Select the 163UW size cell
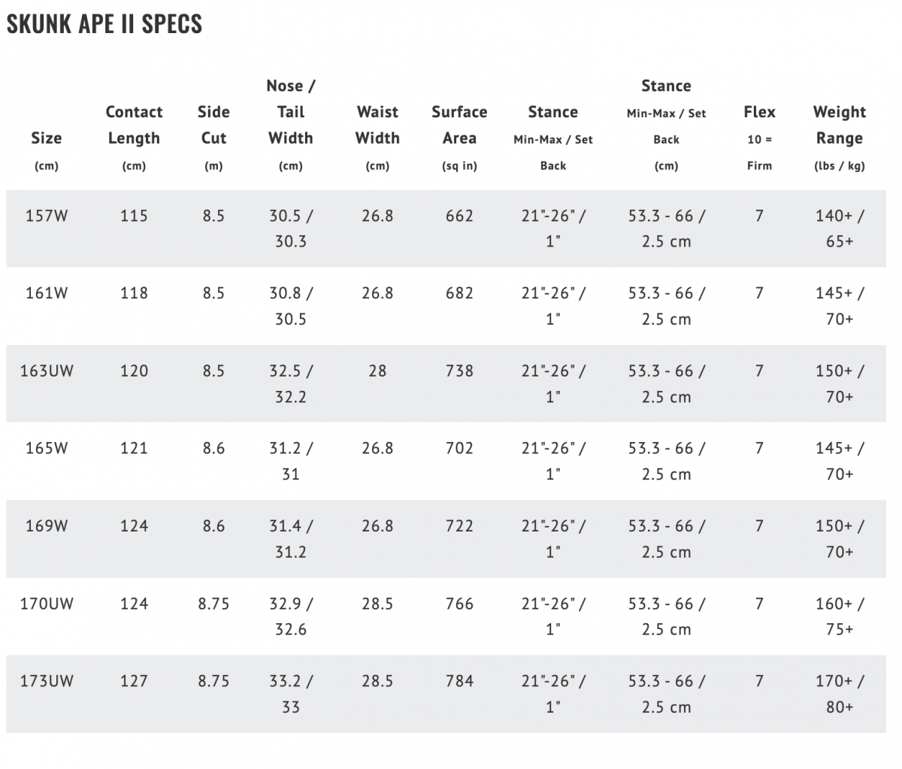902x769 pixels. 47,371
